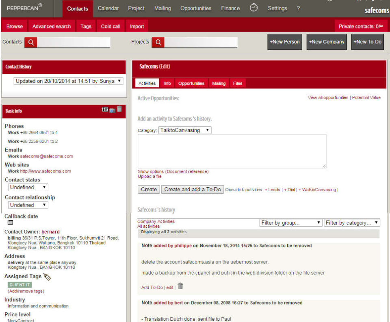Select the Browse submenu tab
The image size is (390, 322).
coord(15,26)
